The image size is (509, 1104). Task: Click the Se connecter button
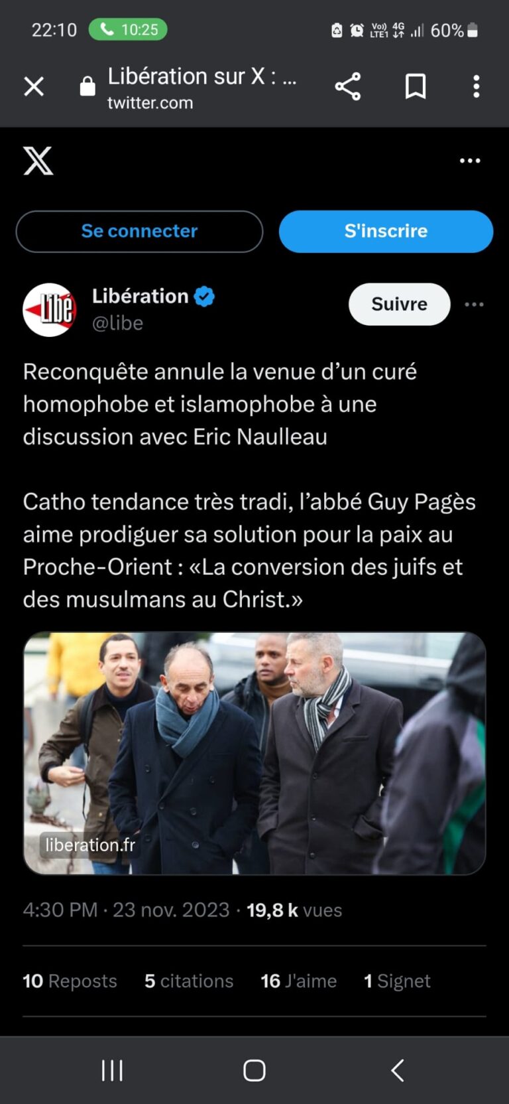click(139, 232)
